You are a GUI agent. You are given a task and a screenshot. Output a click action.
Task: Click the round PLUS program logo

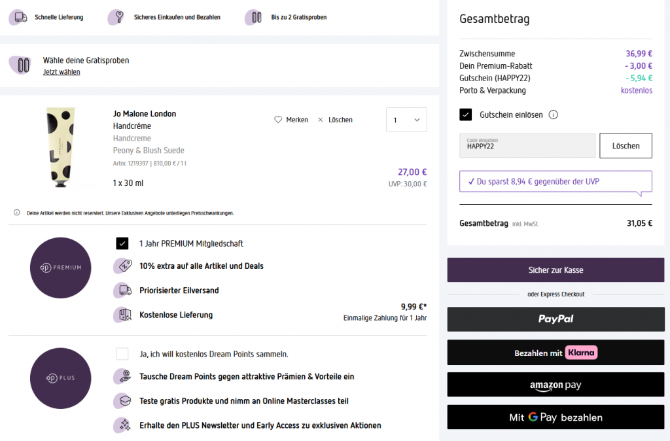pyautogui.click(x=60, y=378)
